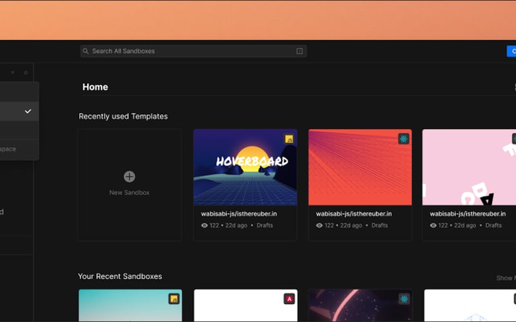Open the red lines template thumbnail

click(360, 167)
